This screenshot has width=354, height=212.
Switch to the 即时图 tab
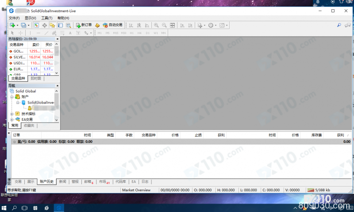click(36, 78)
